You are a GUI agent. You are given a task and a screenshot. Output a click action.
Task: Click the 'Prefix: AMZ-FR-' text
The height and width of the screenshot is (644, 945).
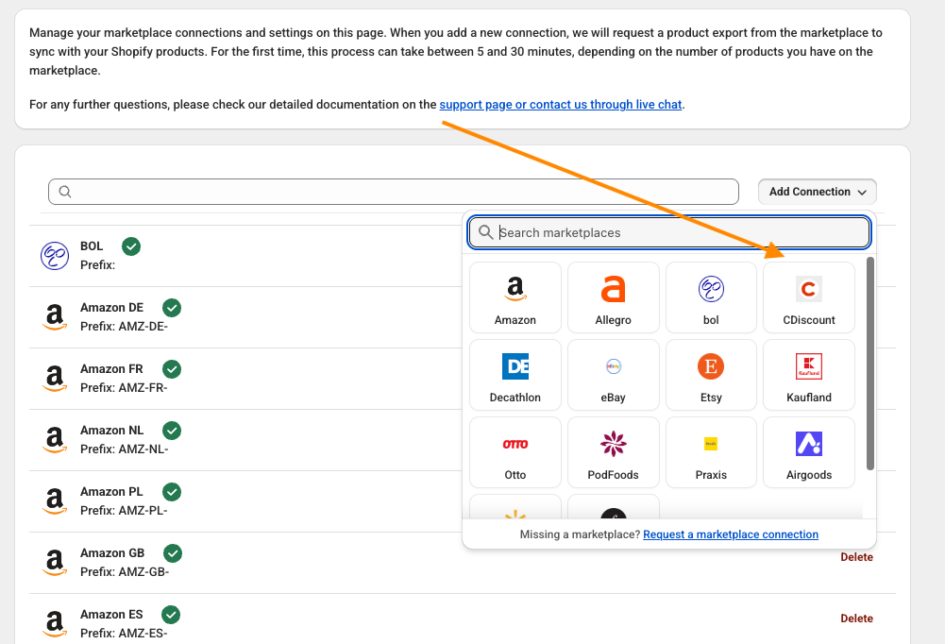[x=124, y=388]
